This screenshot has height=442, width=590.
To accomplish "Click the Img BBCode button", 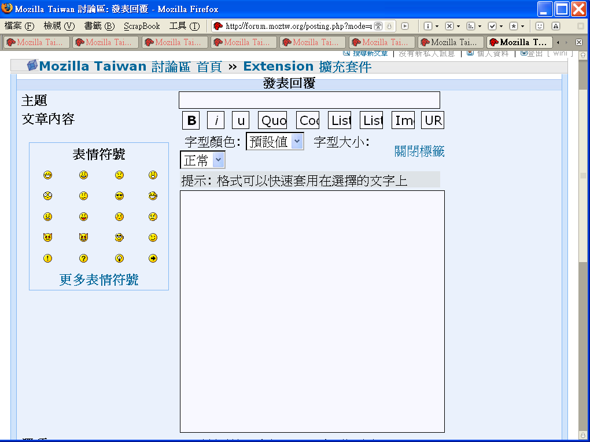I will pos(403,120).
